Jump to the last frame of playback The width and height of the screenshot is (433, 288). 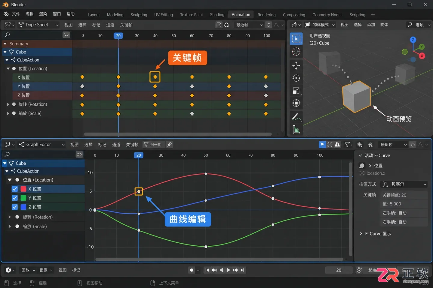242,270
